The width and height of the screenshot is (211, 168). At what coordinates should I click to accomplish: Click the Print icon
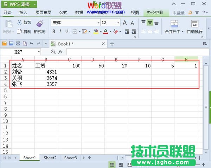(x=18, y=44)
